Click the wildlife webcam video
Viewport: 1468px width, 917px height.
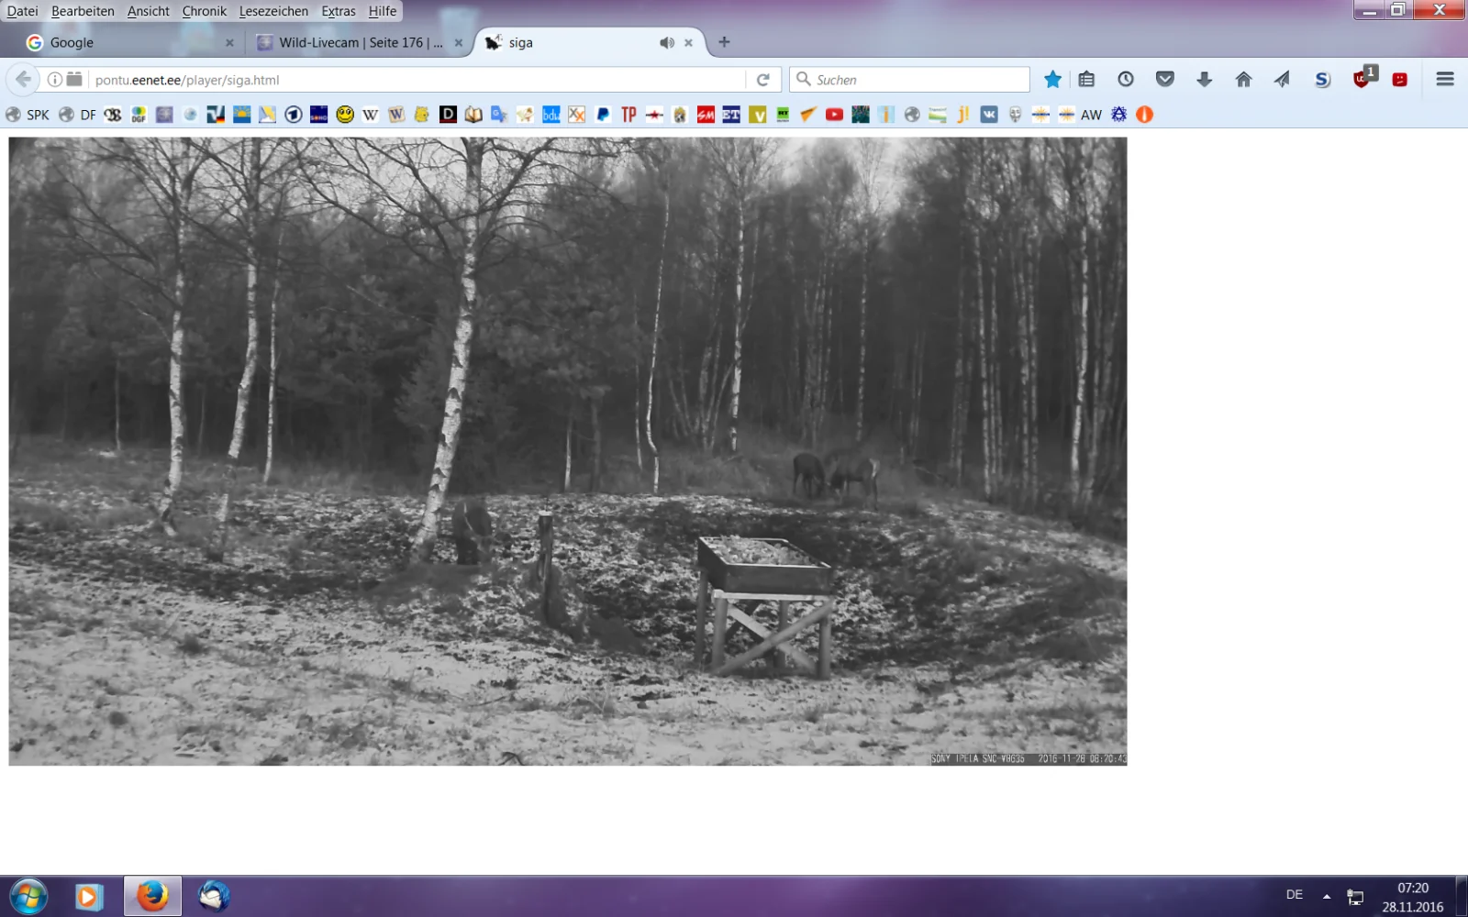[567, 451]
